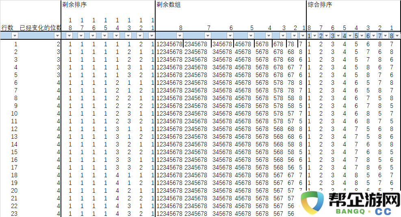Open filter dropdown under 剩余数组 column 4
The width and height of the screenshot is (401, 217).
[269, 35]
